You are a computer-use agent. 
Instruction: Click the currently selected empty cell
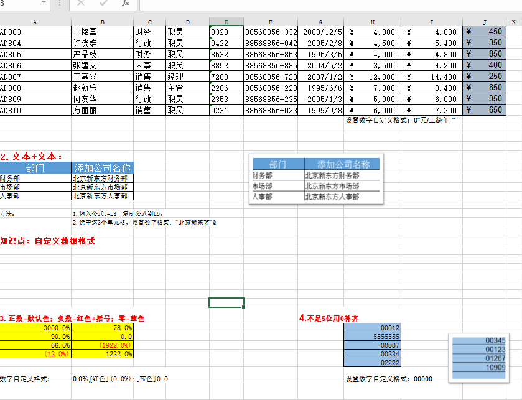tap(226, 302)
